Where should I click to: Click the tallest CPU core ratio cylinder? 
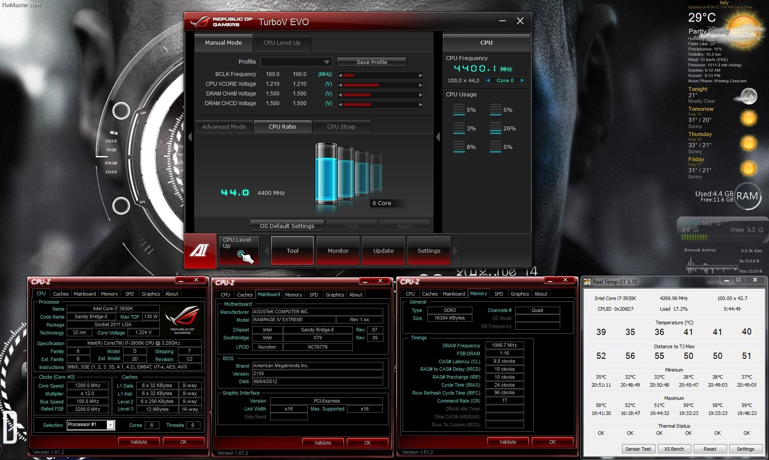coord(326,173)
